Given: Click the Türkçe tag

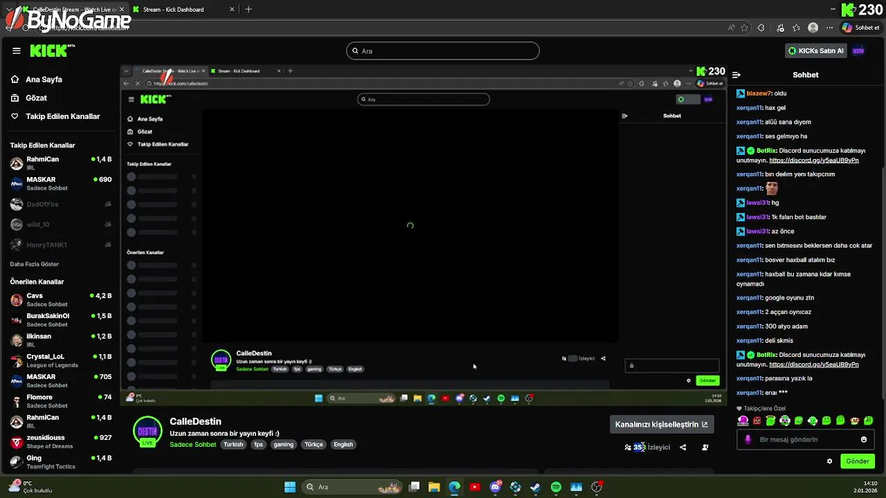Looking at the screenshot, I should point(314,445).
